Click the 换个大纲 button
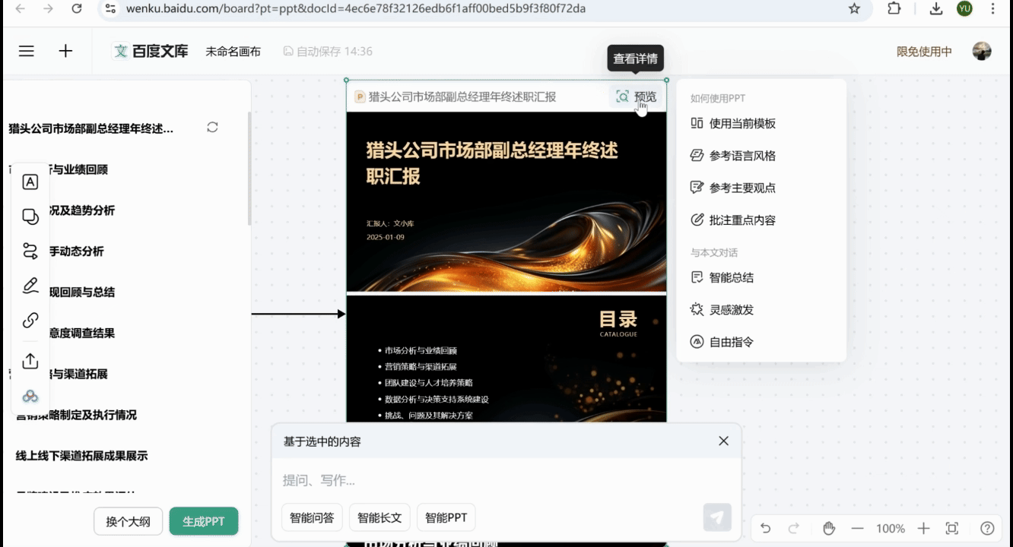 coord(128,521)
